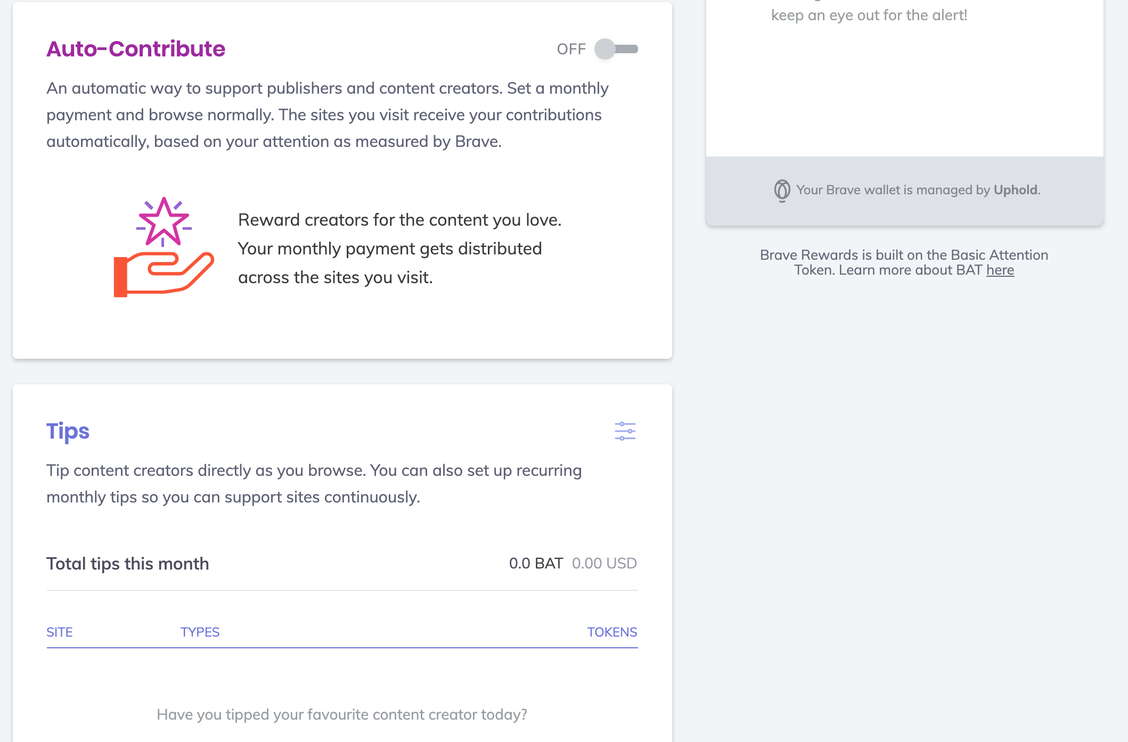Open Tips settings with the sliders icon
This screenshot has width=1128, height=742.
(625, 432)
